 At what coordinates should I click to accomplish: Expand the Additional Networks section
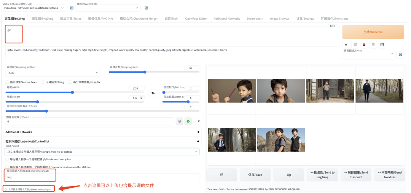coord(102,132)
